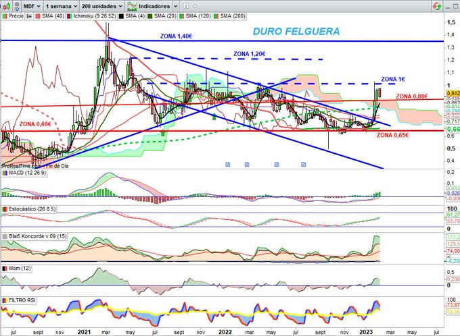The width and height of the screenshot is (460, 336).
Task: Click the candlestick chart style icon
Action: [7, 6]
